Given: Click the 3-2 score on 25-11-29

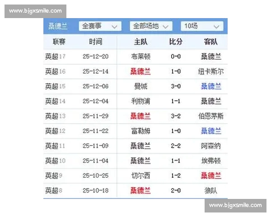Looking at the screenshot, I should coord(176,116).
